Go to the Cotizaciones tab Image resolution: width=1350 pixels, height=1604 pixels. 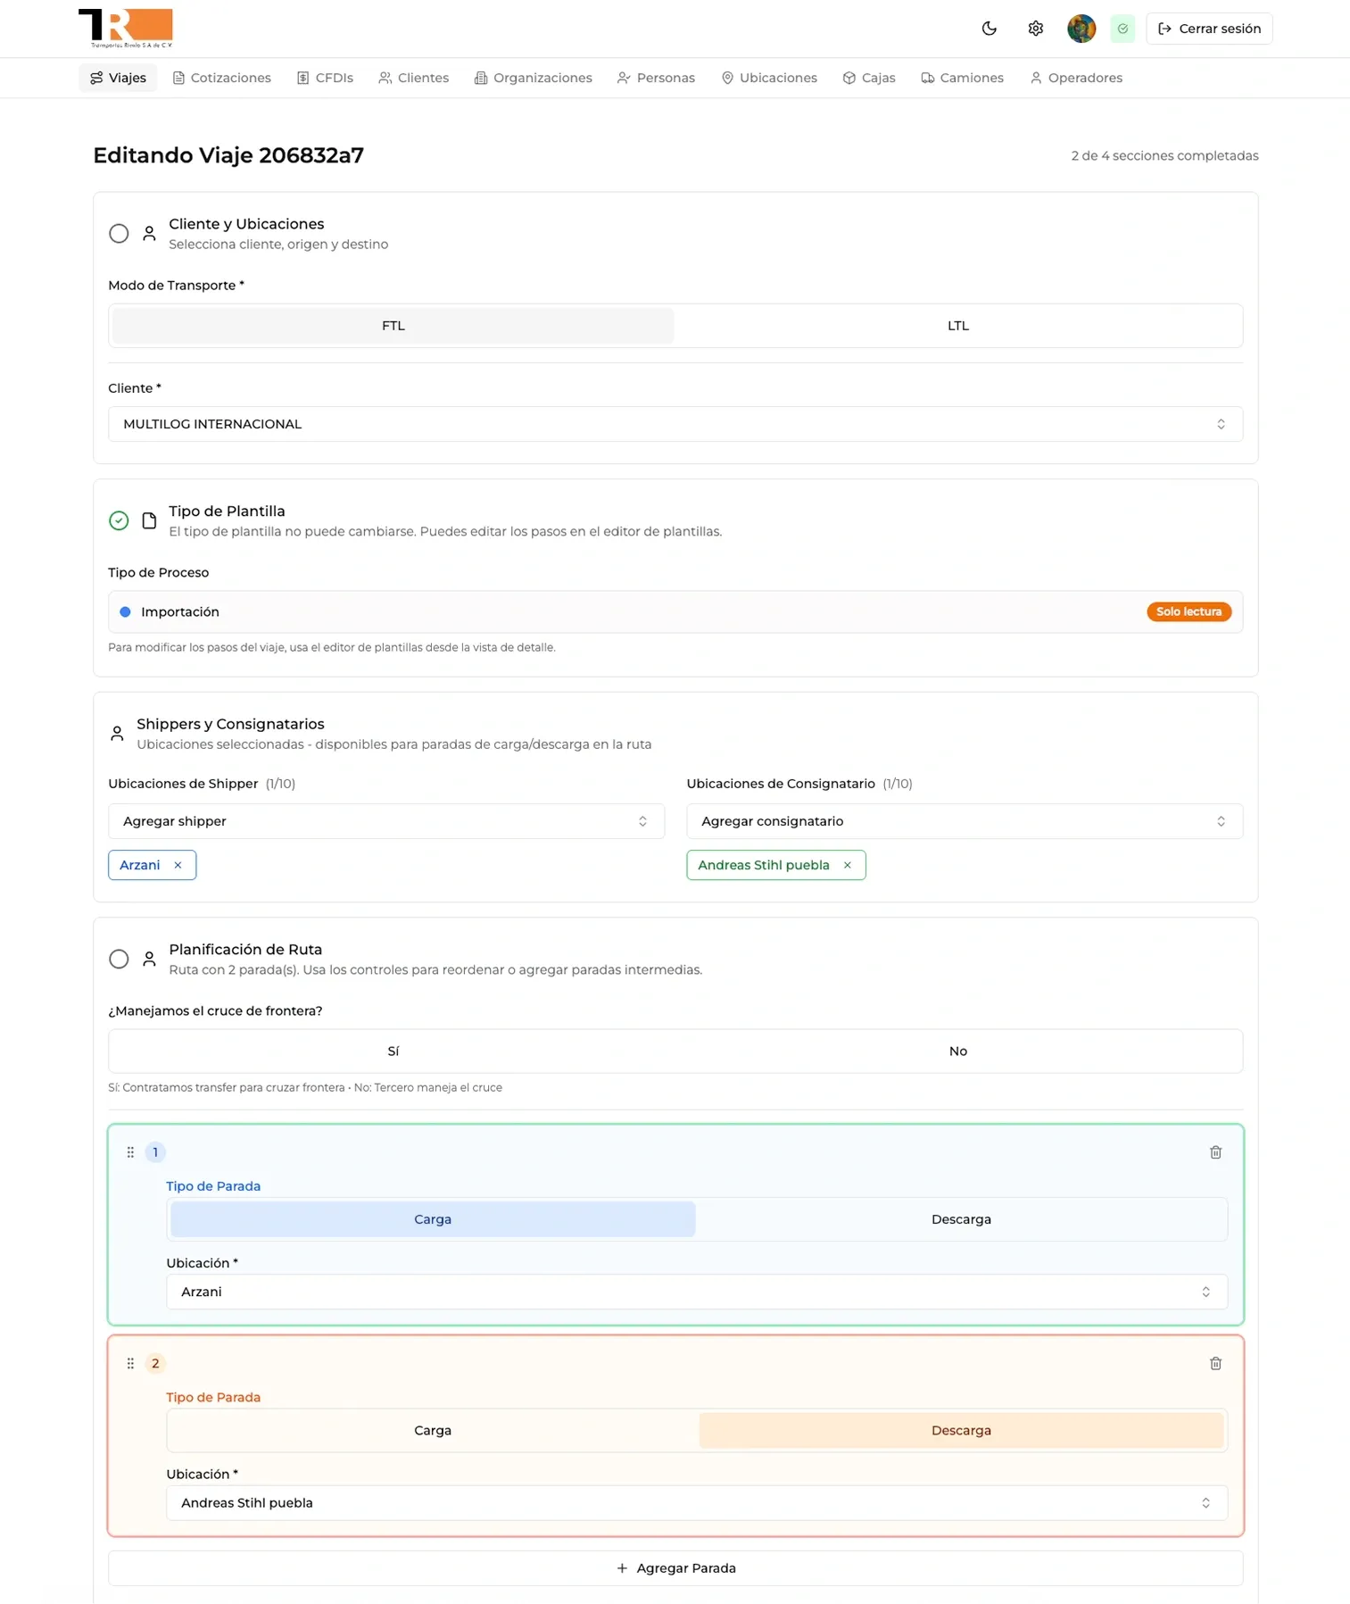222,78
